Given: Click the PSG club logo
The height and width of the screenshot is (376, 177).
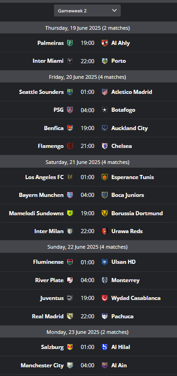Looking at the screenshot, I should 70,110.
